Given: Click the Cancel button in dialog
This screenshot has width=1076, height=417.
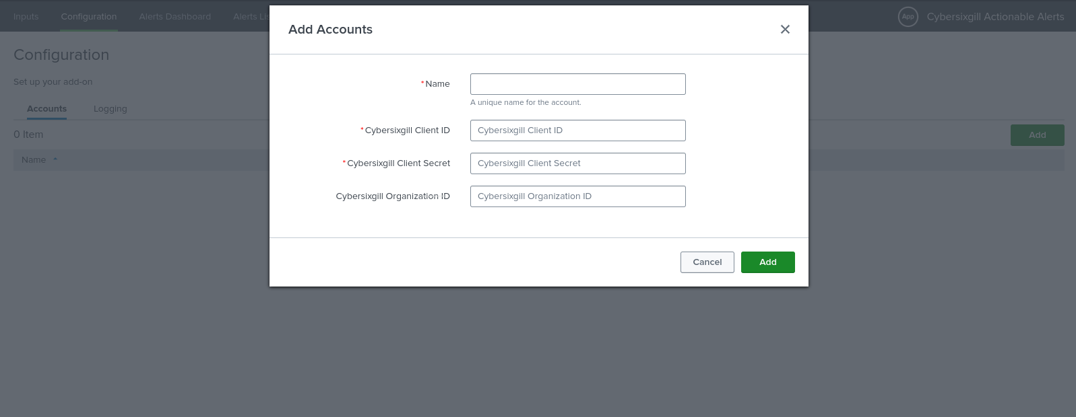Looking at the screenshot, I should coord(707,262).
